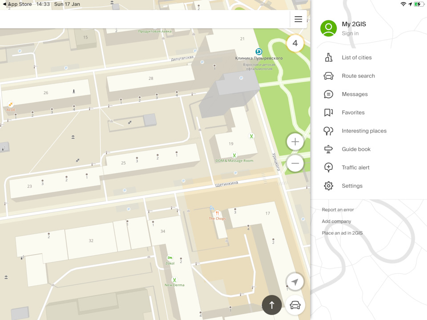This screenshot has width=427, height=320.
Task: Tap the Wi-Fi status icon
Action: (403, 4)
